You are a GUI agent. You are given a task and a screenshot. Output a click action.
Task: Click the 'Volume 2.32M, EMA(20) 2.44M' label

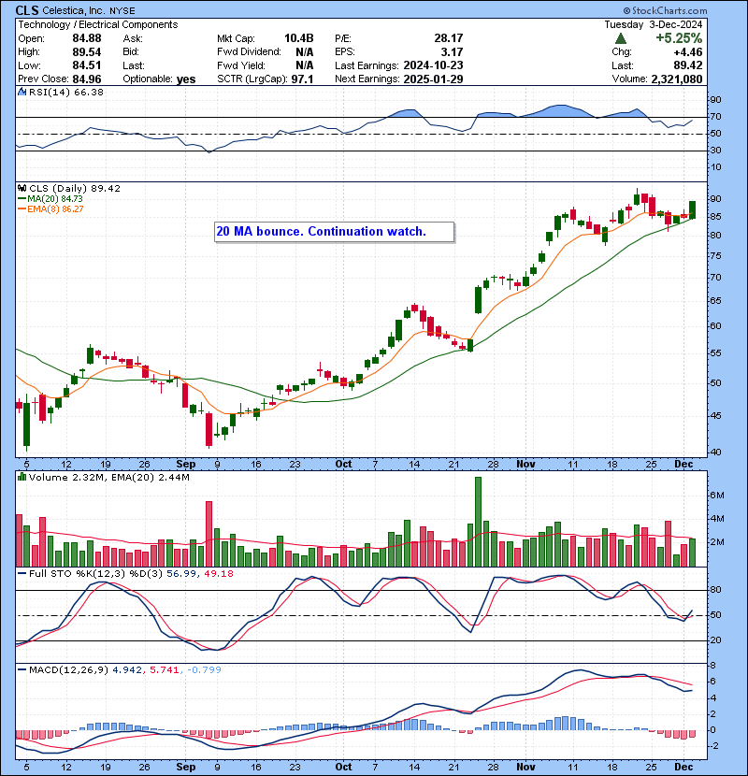click(x=108, y=477)
